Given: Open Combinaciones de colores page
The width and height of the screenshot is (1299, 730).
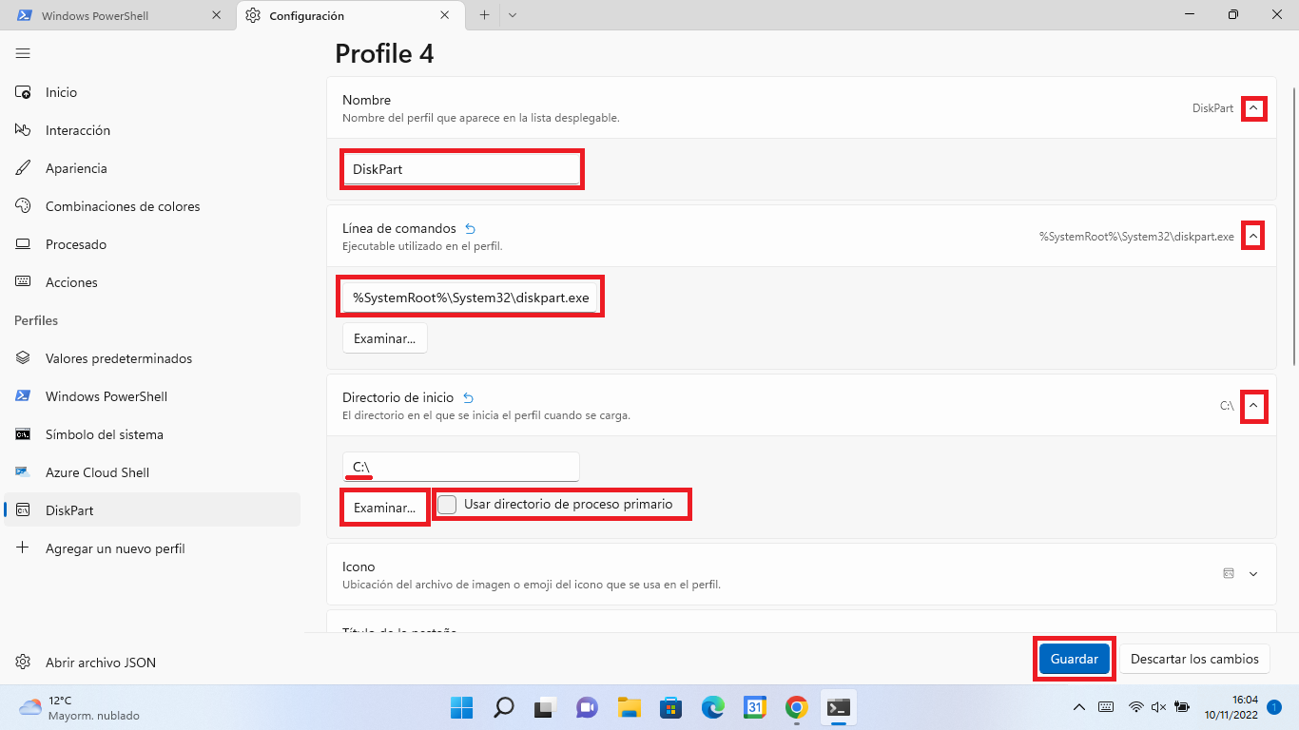Looking at the screenshot, I should (x=152, y=206).
